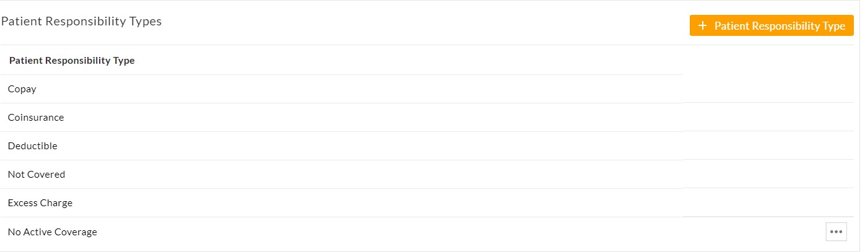Select the Coinsurance row

(x=341, y=118)
